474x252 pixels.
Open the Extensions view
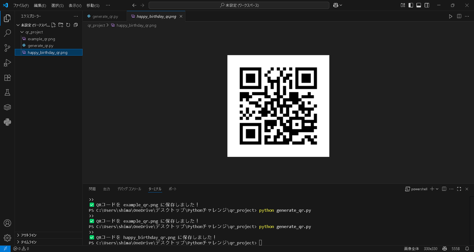7,78
